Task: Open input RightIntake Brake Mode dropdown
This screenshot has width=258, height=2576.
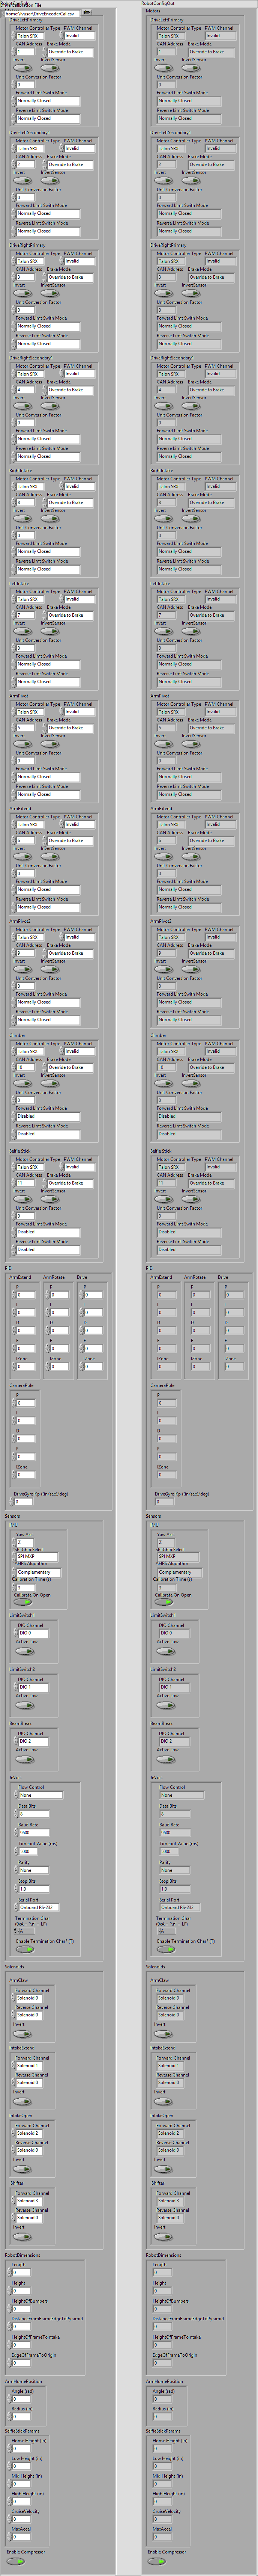Action: pos(68,503)
